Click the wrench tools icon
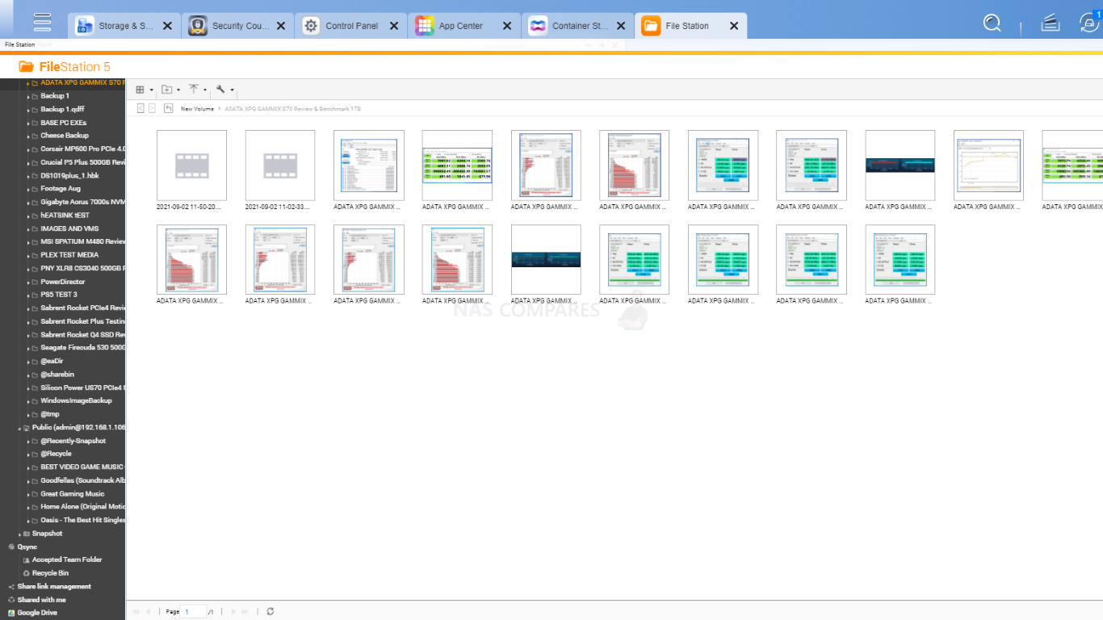1103x620 pixels. click(x=220, y=90)
